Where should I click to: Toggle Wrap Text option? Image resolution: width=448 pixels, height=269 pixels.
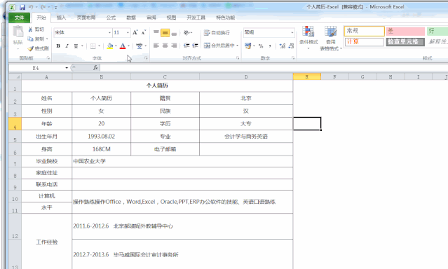click(217, 33)
